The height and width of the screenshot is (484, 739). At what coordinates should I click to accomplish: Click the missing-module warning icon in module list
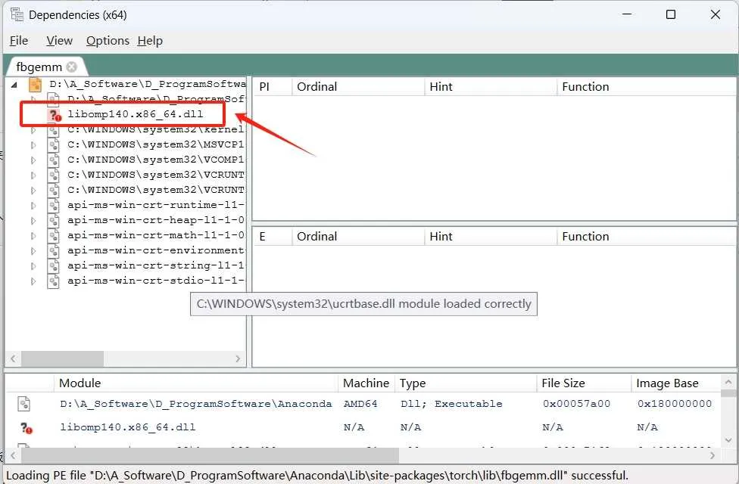27,427
